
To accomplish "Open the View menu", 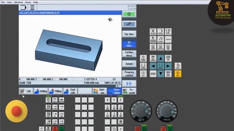I will pyautogui.click(x=9, y=2).
